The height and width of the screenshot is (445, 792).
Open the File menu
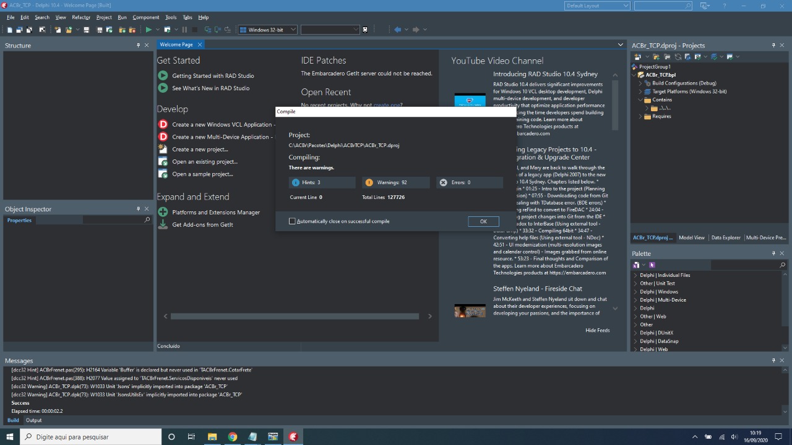pos(11,17)
